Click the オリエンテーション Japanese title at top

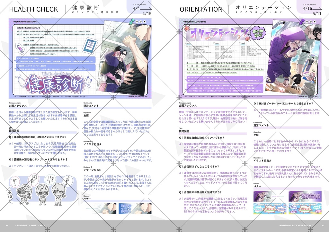[264, 8]
